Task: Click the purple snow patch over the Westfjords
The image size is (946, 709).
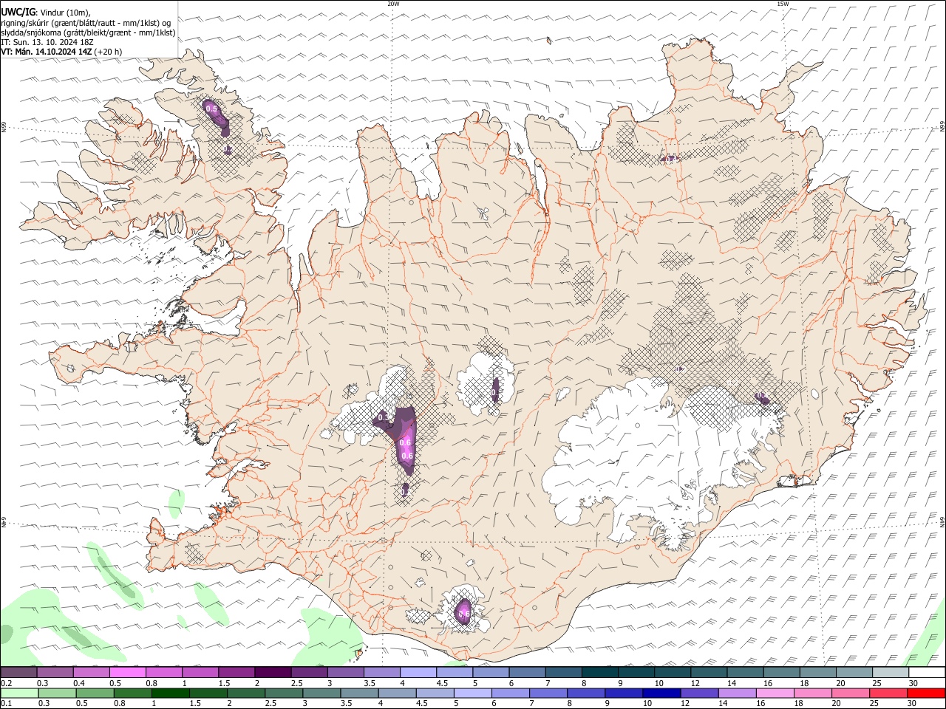Action: tap(217, 118)
